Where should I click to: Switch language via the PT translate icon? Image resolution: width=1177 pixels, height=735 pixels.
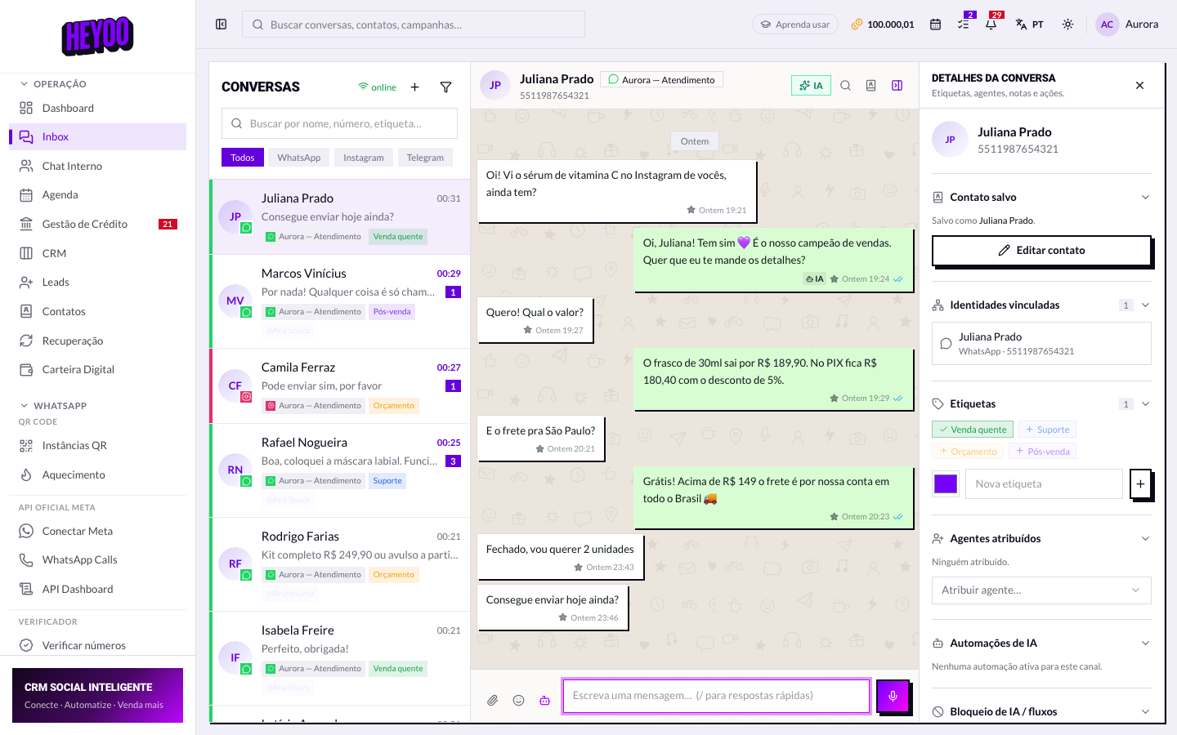1029,24
